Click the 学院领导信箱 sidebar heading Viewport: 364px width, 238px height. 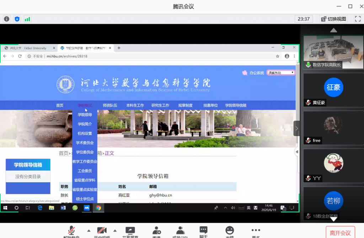point(28,165)
